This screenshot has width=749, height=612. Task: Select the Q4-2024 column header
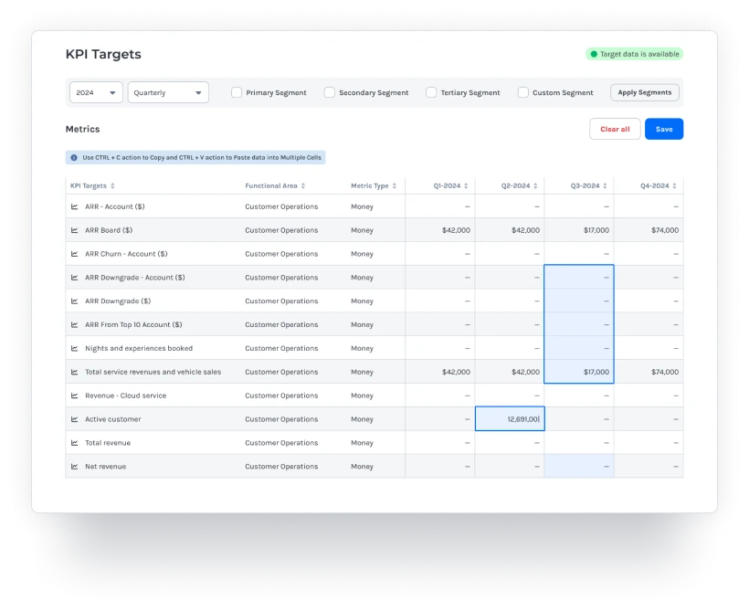[x=655, y=186]
